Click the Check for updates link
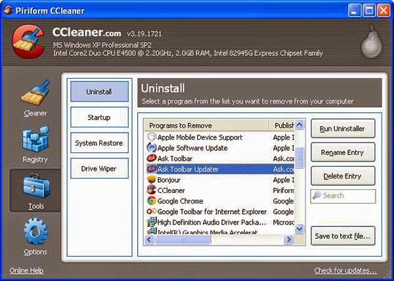This screenshot has width=394, height=281. pos(345,270)
